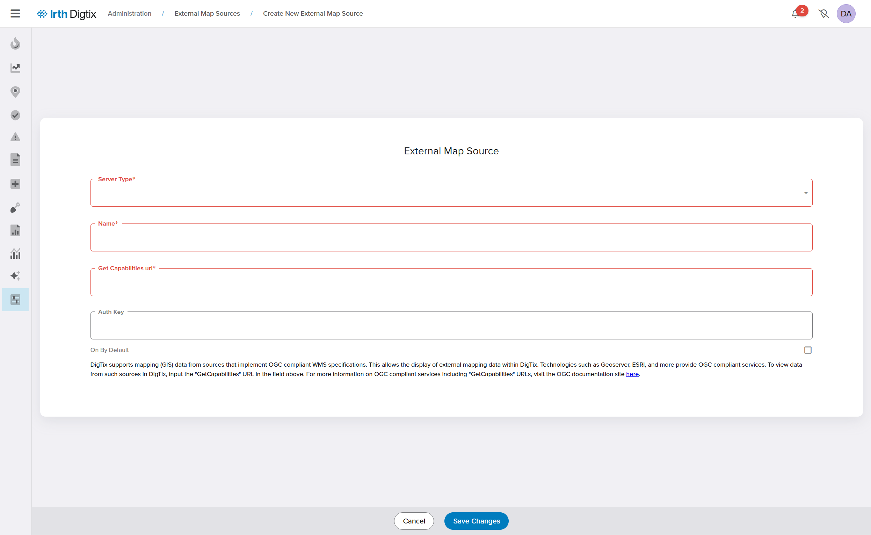Go to Administration breadcrumb
Viewport: 871px width, 535px height.
[x=130, y=14]
